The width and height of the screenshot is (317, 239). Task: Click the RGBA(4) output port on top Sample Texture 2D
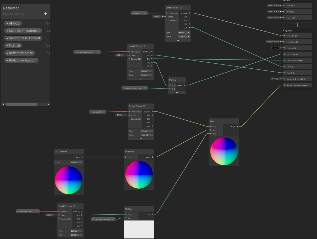[x=189, y=13]
